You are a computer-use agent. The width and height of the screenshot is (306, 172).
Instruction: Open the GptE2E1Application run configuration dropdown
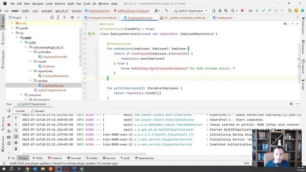click(190, 11)
